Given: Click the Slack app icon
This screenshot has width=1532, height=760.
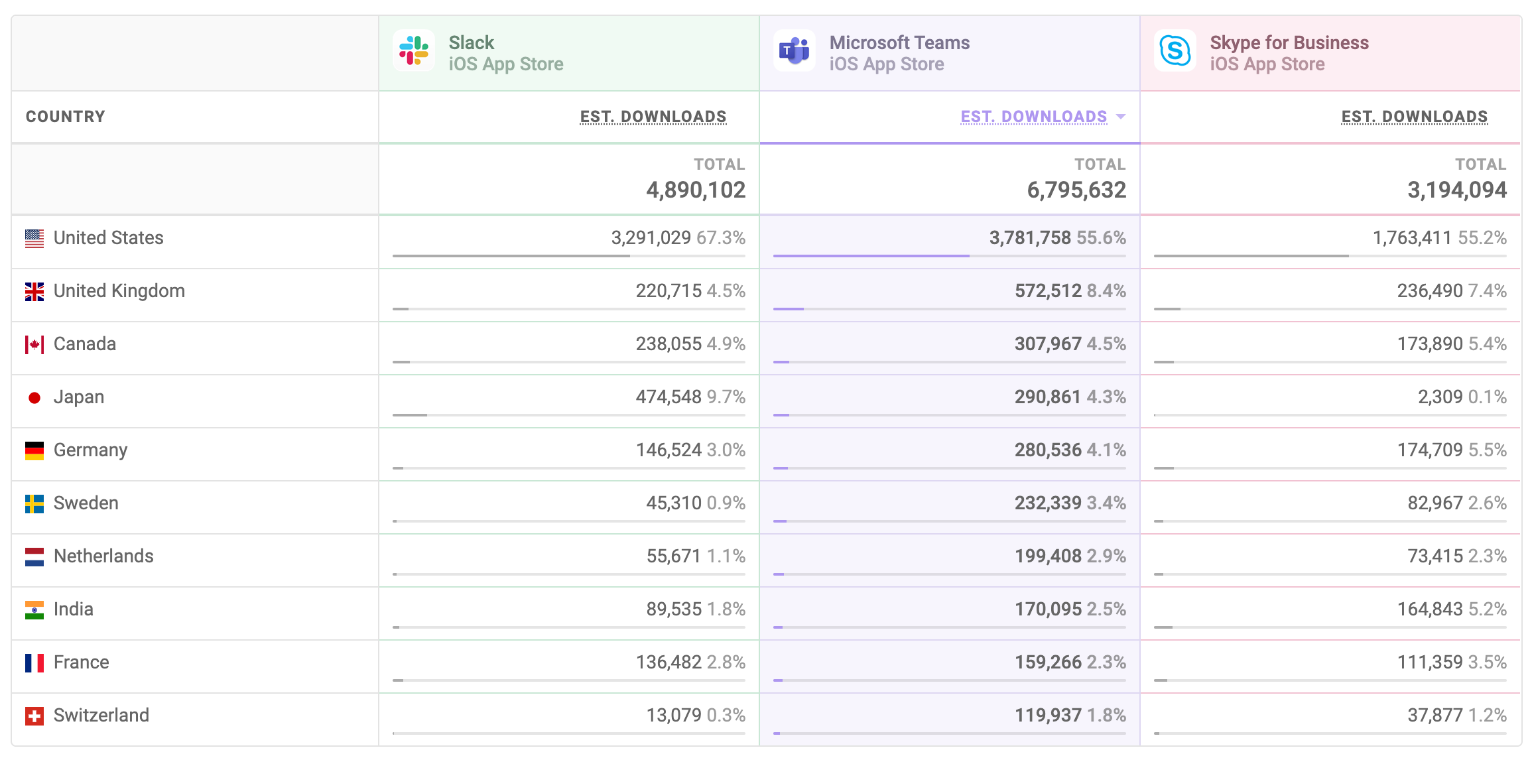Looking at the screenshot, I should 414,50.
